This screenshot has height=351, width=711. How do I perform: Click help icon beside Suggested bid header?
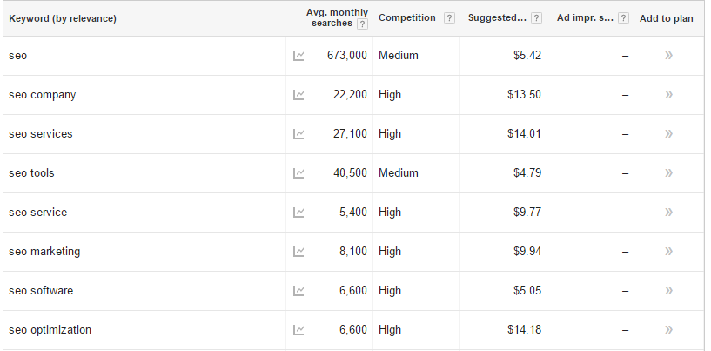(536, 18)
